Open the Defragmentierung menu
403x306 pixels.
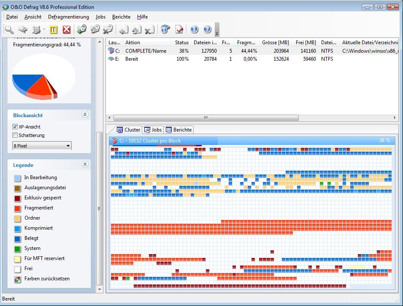(x=68, y=17)
